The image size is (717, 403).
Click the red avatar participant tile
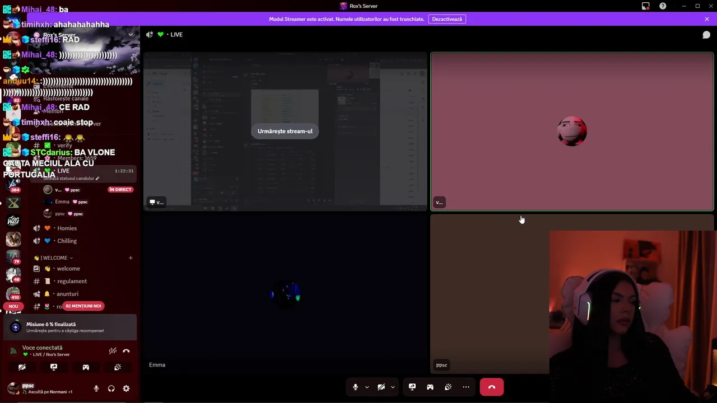[572, 132]
